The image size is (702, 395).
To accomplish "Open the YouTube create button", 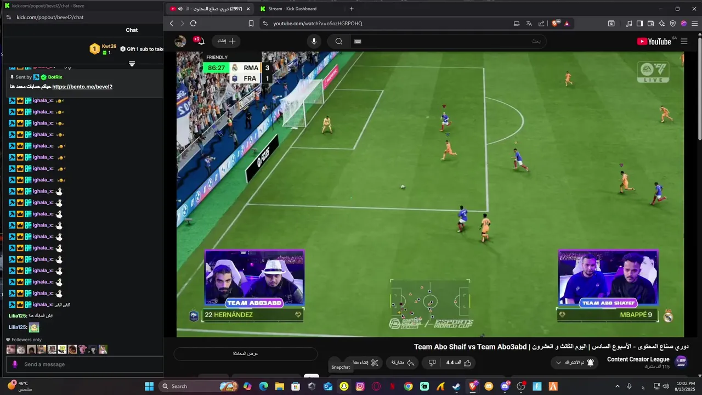I will coord(226,41).
